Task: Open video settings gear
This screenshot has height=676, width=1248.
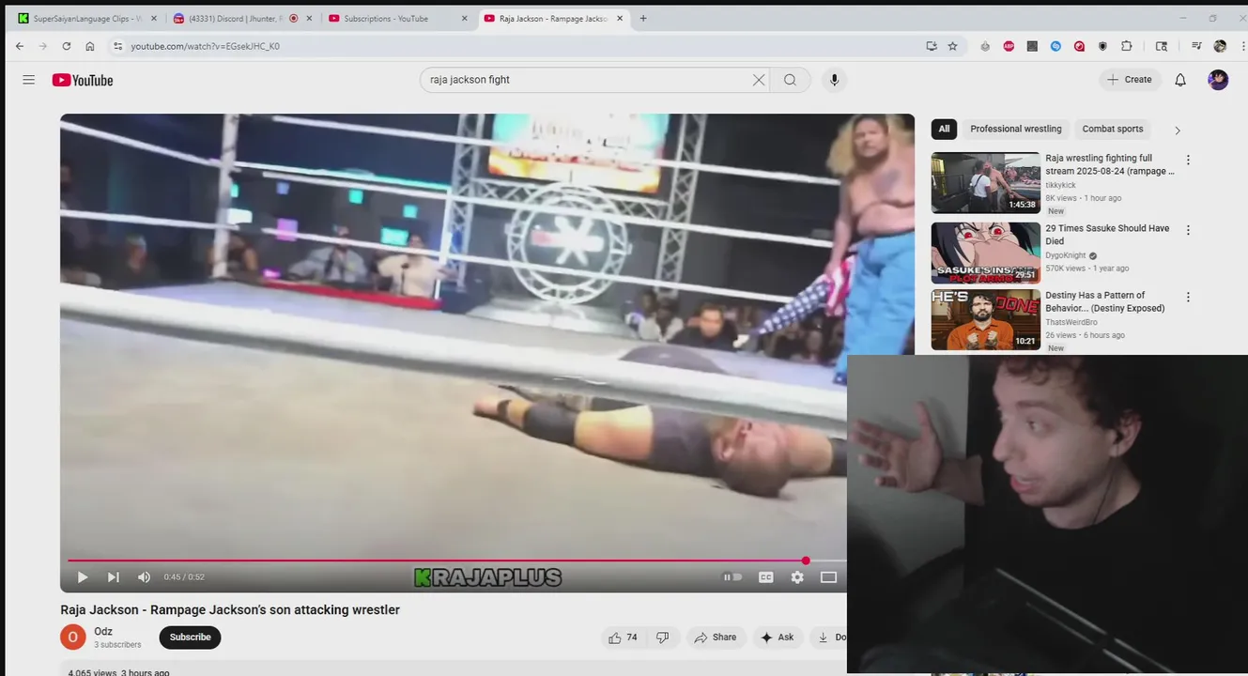Action: (x=797, y=577)
